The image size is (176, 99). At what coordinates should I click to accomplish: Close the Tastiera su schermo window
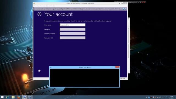(x=117, y=67)
